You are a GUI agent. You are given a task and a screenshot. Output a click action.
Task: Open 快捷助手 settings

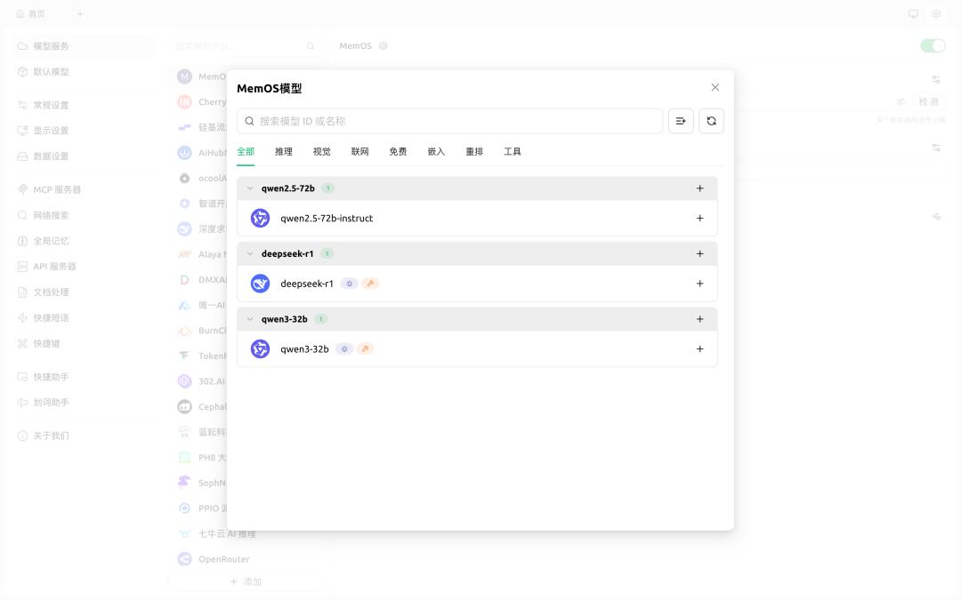[83, 377]
